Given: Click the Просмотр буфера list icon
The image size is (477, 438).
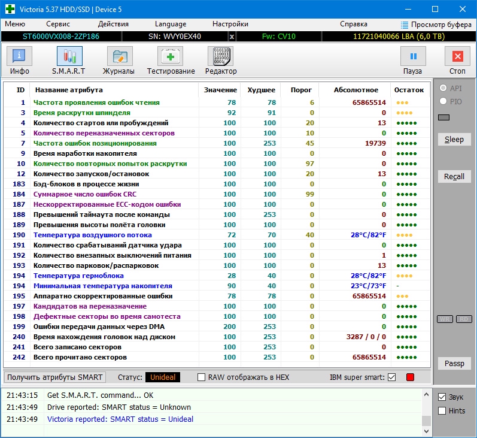Looking at the screenshot, I should click(405, 25).
